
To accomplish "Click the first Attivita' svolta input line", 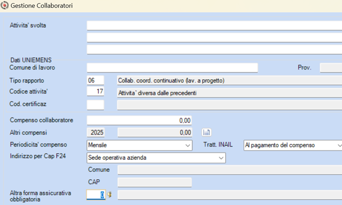I will point(215,25).
